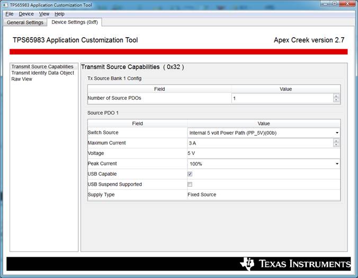Viewport: 358px width, 278px height.
Task: Open the Device menu
Action: 26,14
